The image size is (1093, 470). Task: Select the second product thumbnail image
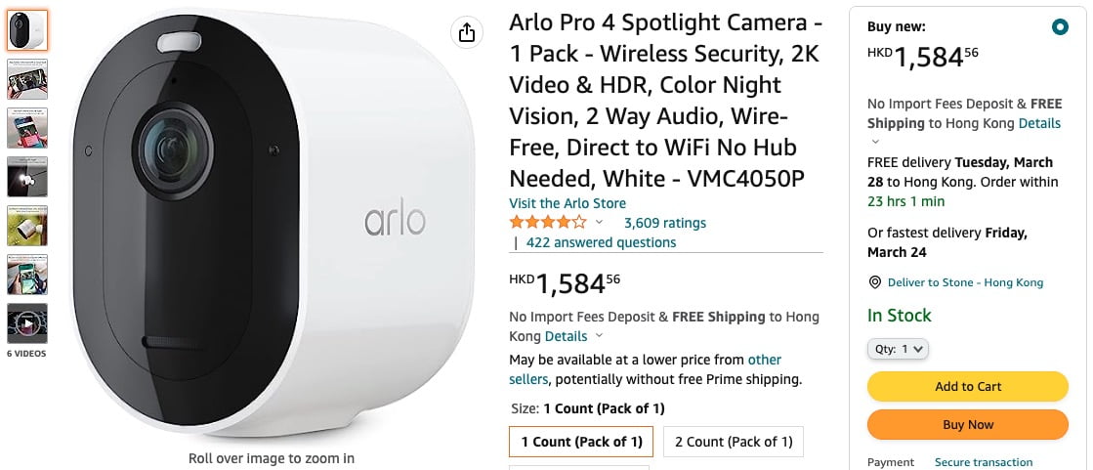tap(27, 79)
